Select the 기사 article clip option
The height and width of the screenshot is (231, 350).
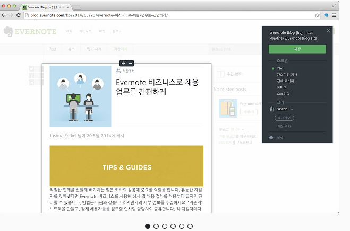[x=280, y=68]
